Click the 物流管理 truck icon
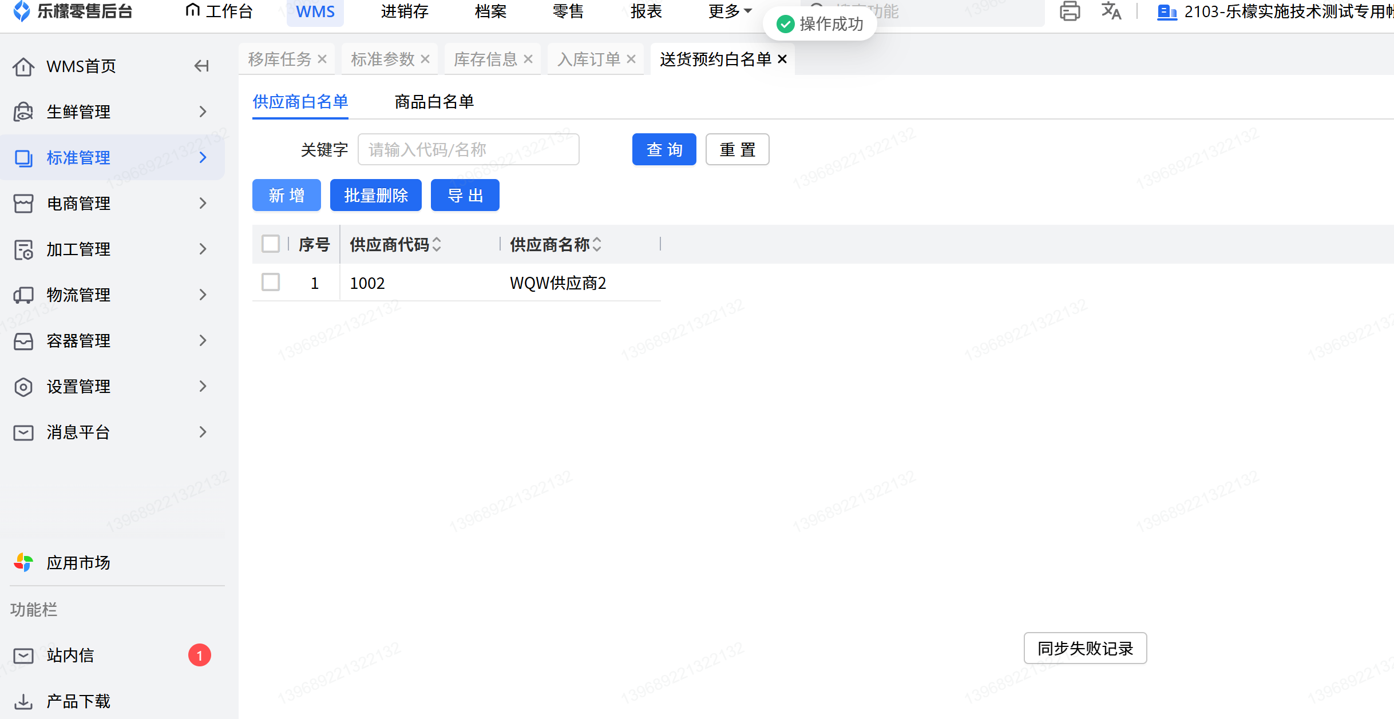 (x=23, y=295)
